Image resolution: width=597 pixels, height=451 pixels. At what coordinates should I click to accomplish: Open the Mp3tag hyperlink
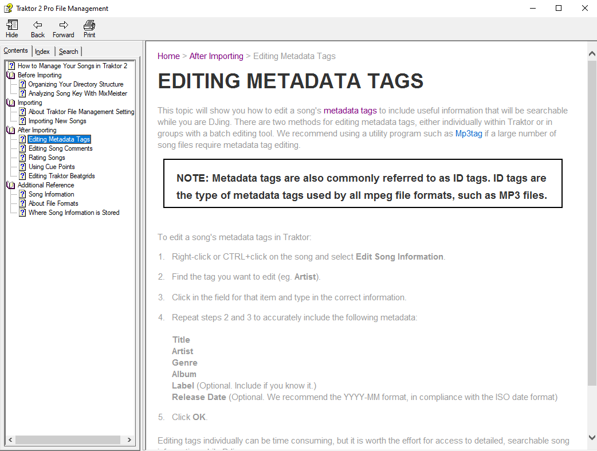point(469,134)
